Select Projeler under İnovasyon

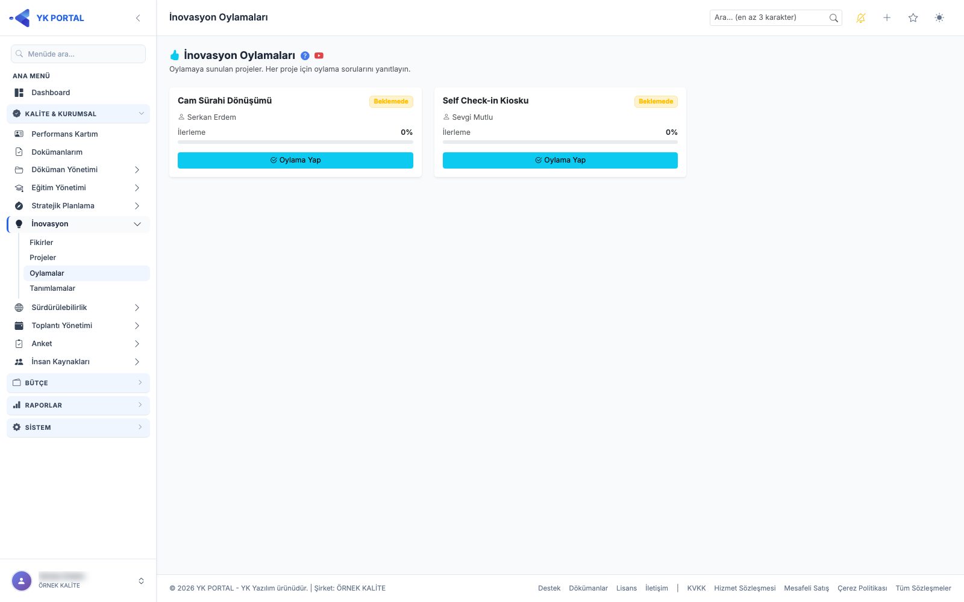[x=87, y=258]
